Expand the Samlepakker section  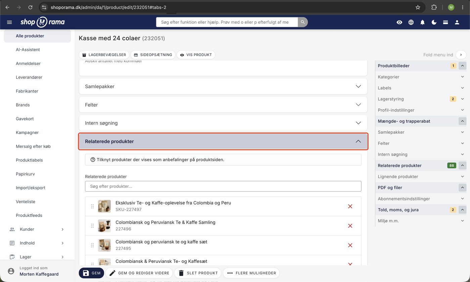coord(223,87)
